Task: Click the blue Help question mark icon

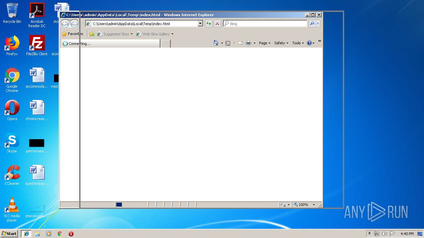Action: pyautogui.click(x=309, y=43)
